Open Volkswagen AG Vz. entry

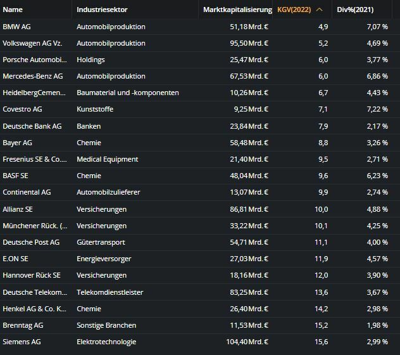(32, 43)
